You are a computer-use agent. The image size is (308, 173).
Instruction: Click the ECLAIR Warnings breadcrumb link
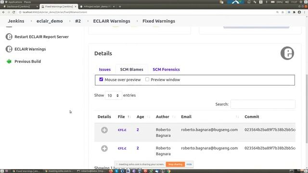click(112, 21)
